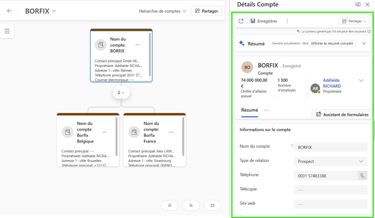Open Adélaïde RICHARD owner link
Screen dimensions: 375x218
point(332,83)
